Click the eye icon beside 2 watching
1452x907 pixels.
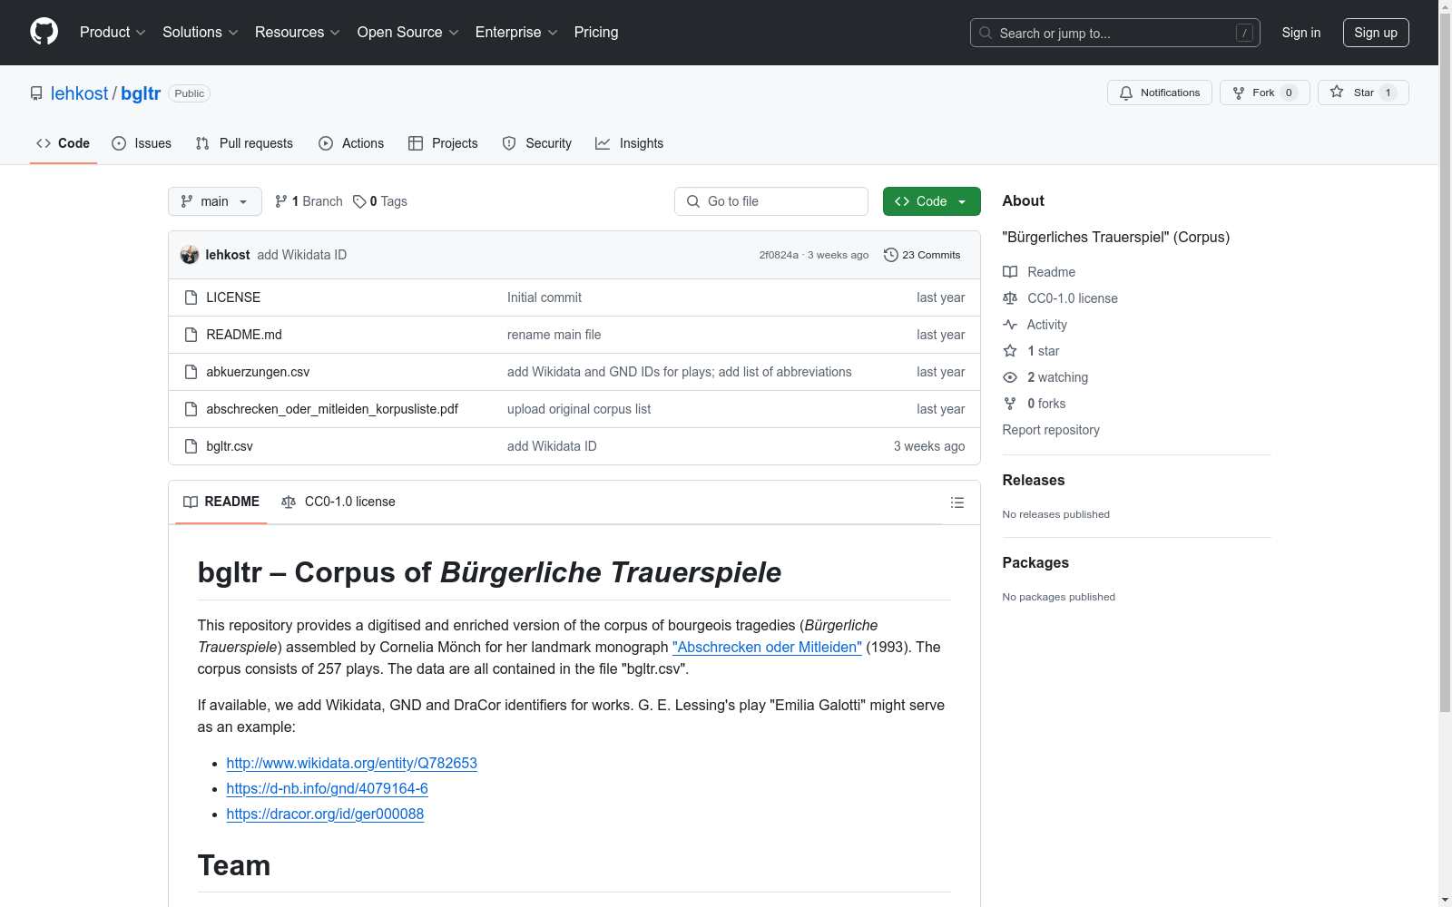pos(1010,377)
